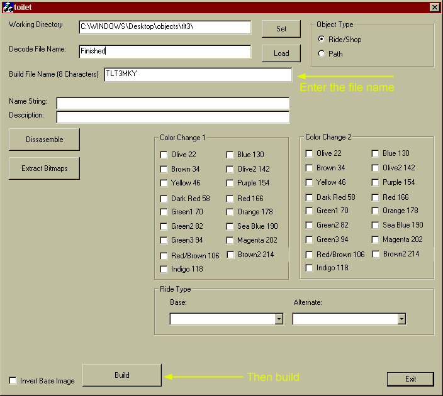
Task: Click the Description field
Action: point(173,117)
